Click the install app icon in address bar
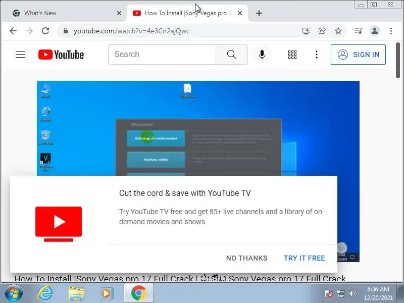 click(306, 31)
